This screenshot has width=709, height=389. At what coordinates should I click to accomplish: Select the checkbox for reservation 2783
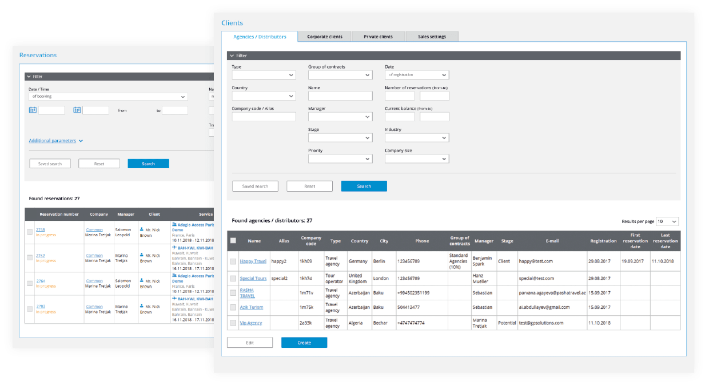pyautogui.click(x=30, y=309)
